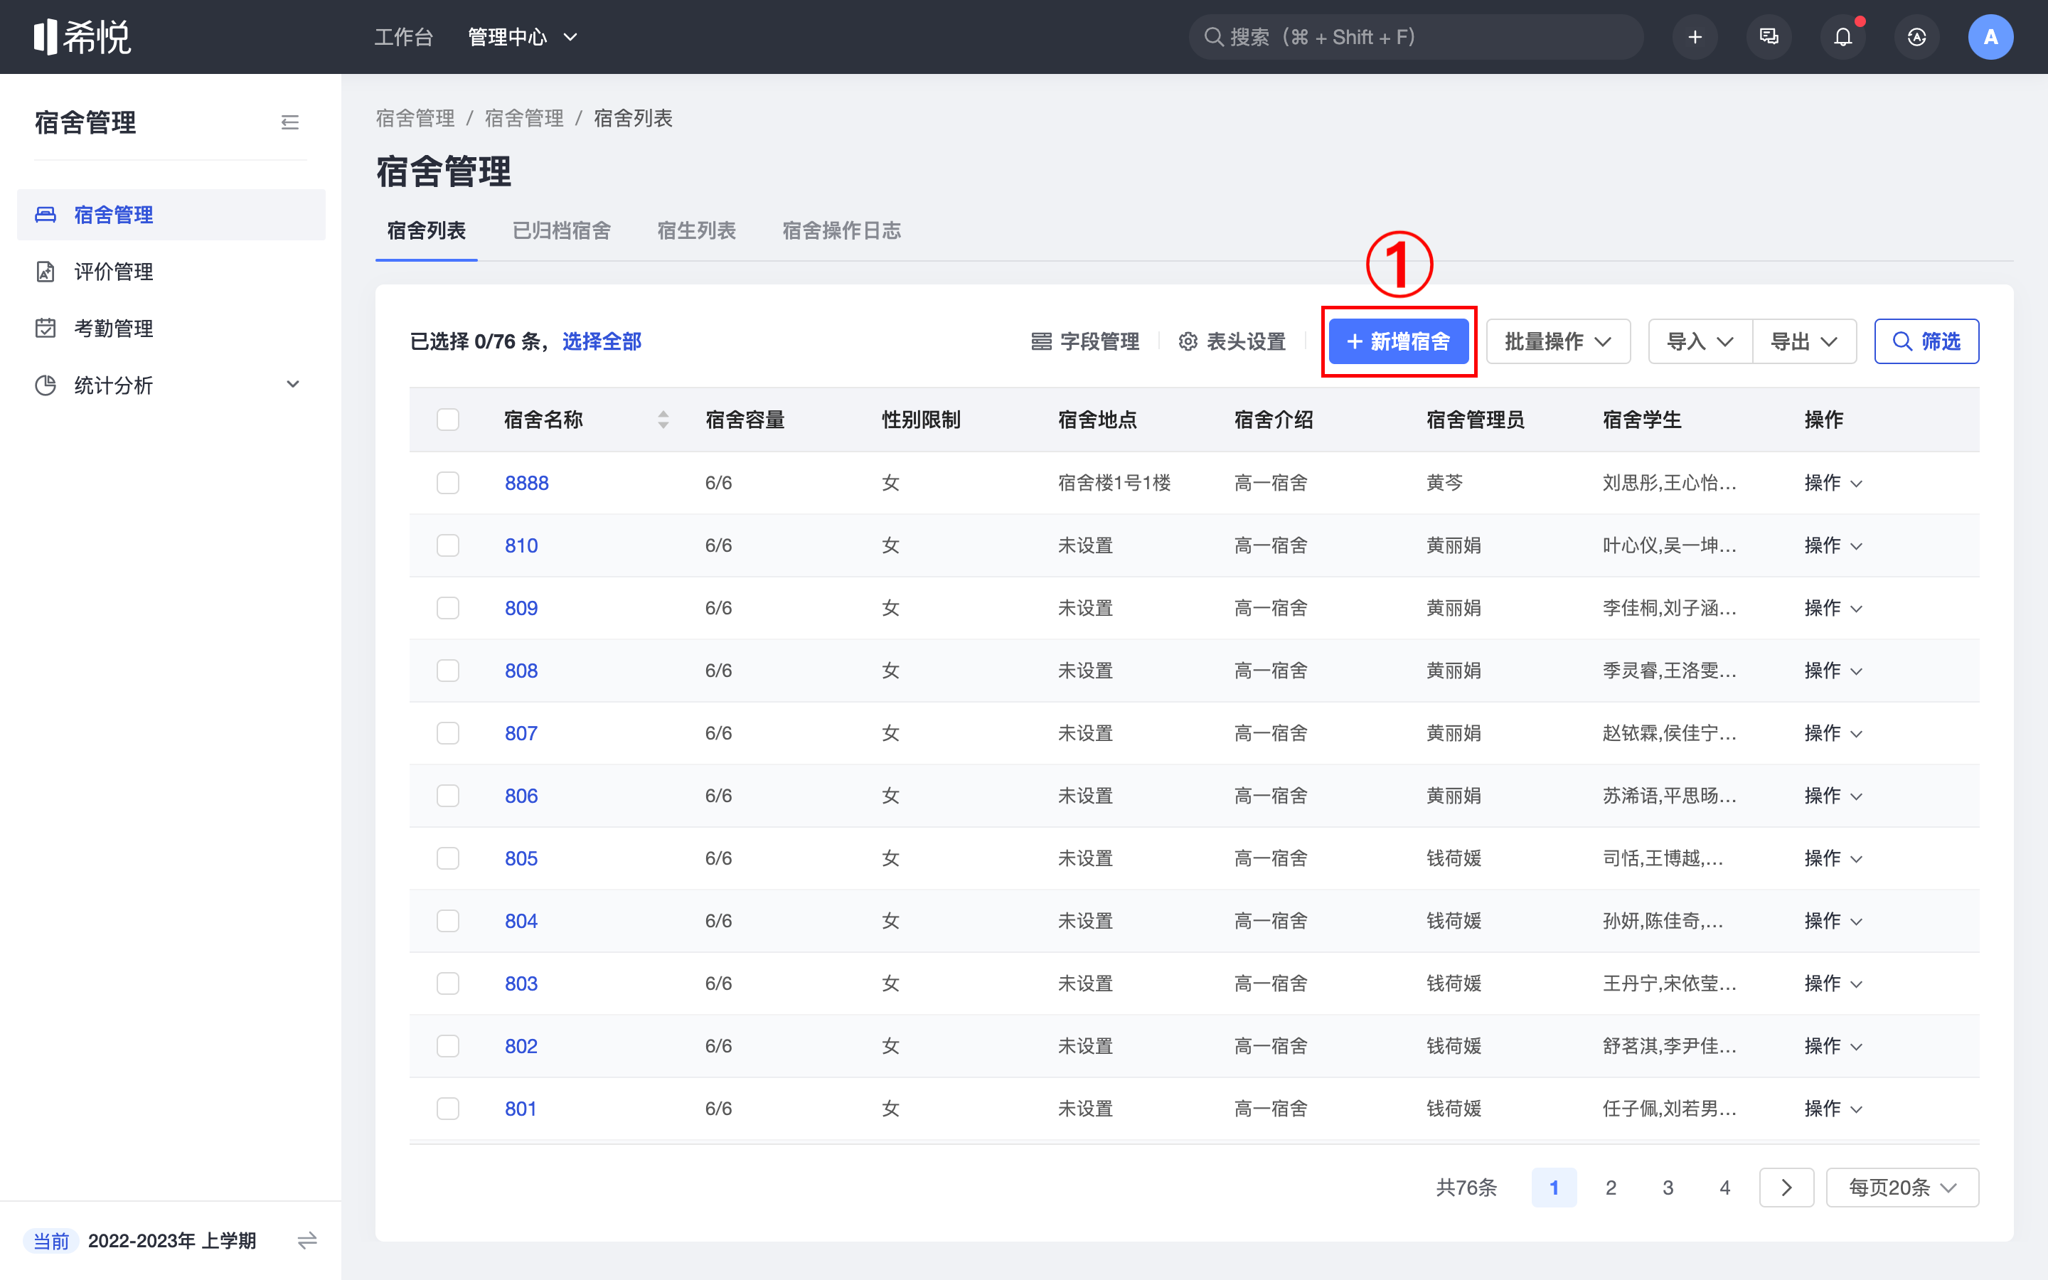The image size is (2048, 1280).
Task: Go to page 3
Action: pyautogui.click(x=1667, y=1188)
